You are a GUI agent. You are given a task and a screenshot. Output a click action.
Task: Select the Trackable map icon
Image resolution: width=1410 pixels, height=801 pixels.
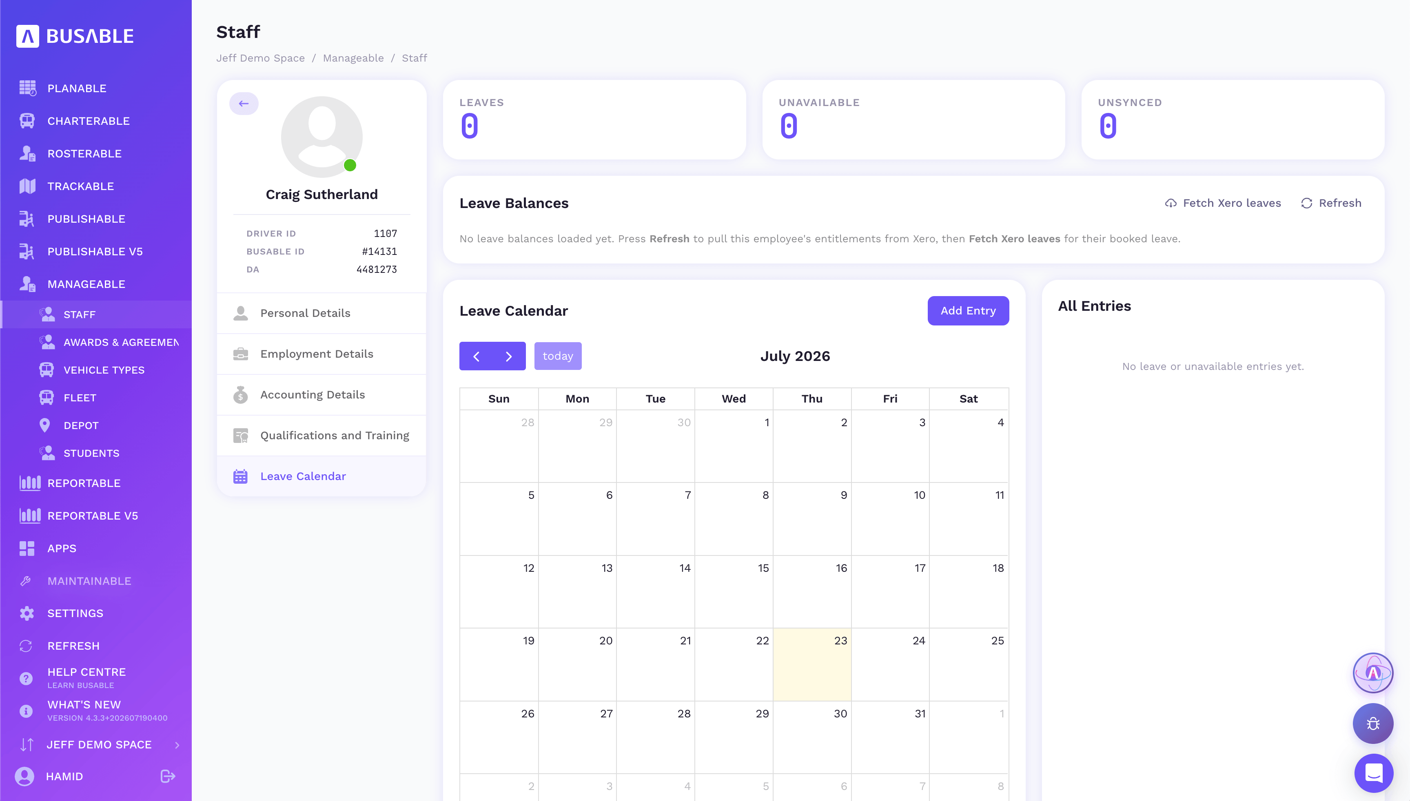(x=27, y=186)
